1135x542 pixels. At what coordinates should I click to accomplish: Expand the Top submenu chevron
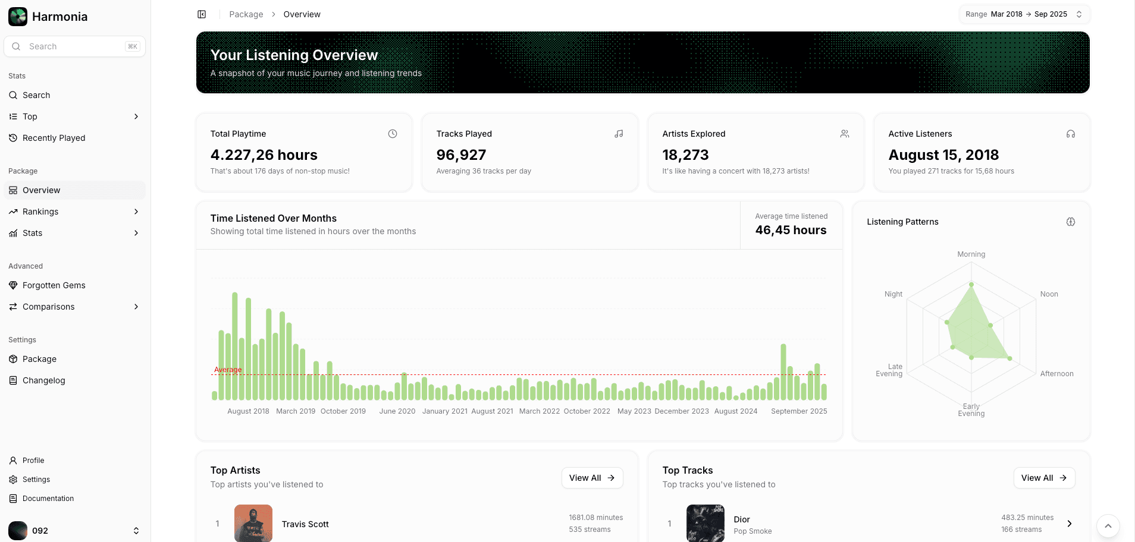(x=136, y=116)
